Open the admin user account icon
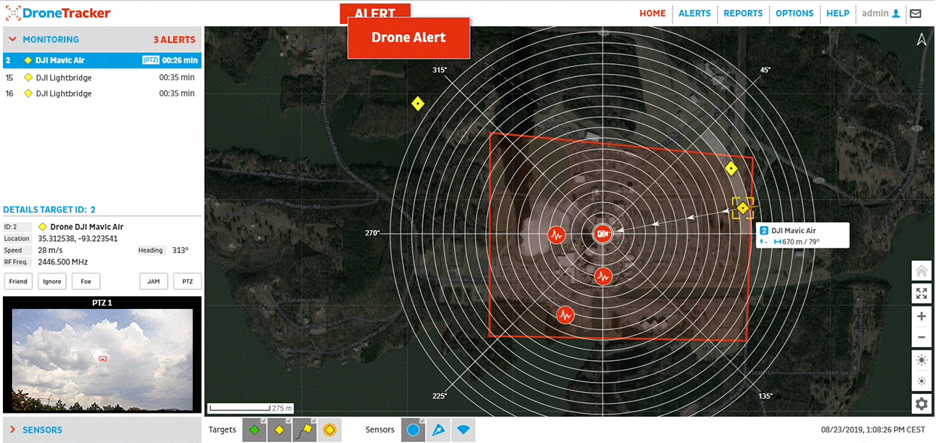936x443 pixels. pos(895,13)
